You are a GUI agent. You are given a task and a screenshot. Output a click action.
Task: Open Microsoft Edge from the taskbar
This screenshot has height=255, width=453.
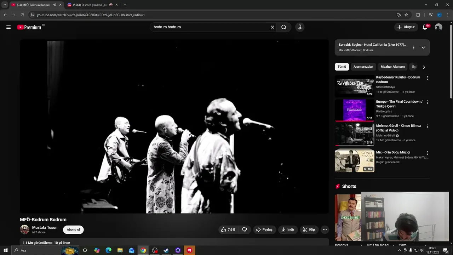click(108, 250)
